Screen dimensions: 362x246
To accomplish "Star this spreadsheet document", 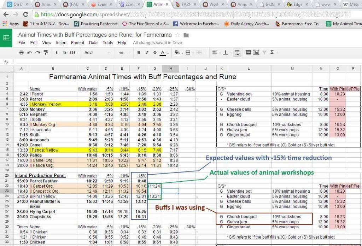I will pos(178,35).
